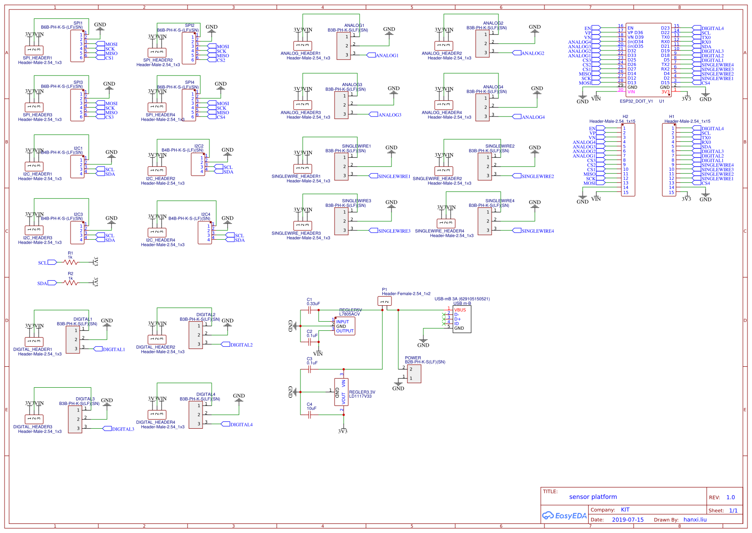Select the R2 1k resistor symbol
Image resolution: width=752 pixels, height=533 pixels.
[71, 283]
